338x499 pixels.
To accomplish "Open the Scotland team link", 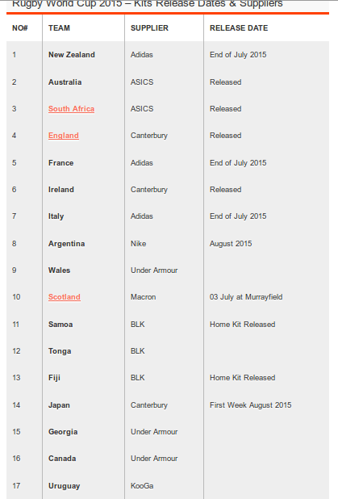I will [65, 297].
